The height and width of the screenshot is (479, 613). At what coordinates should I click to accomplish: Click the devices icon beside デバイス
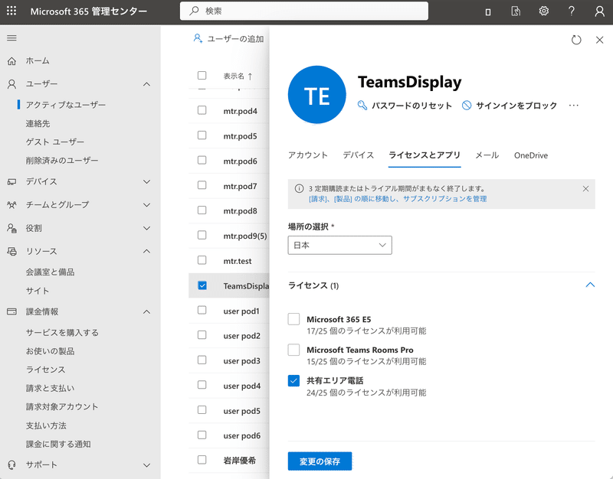point(11,181)
